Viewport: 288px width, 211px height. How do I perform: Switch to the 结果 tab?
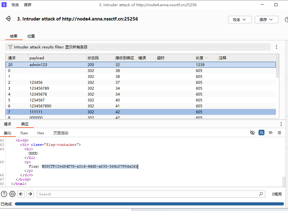[14, 36]
